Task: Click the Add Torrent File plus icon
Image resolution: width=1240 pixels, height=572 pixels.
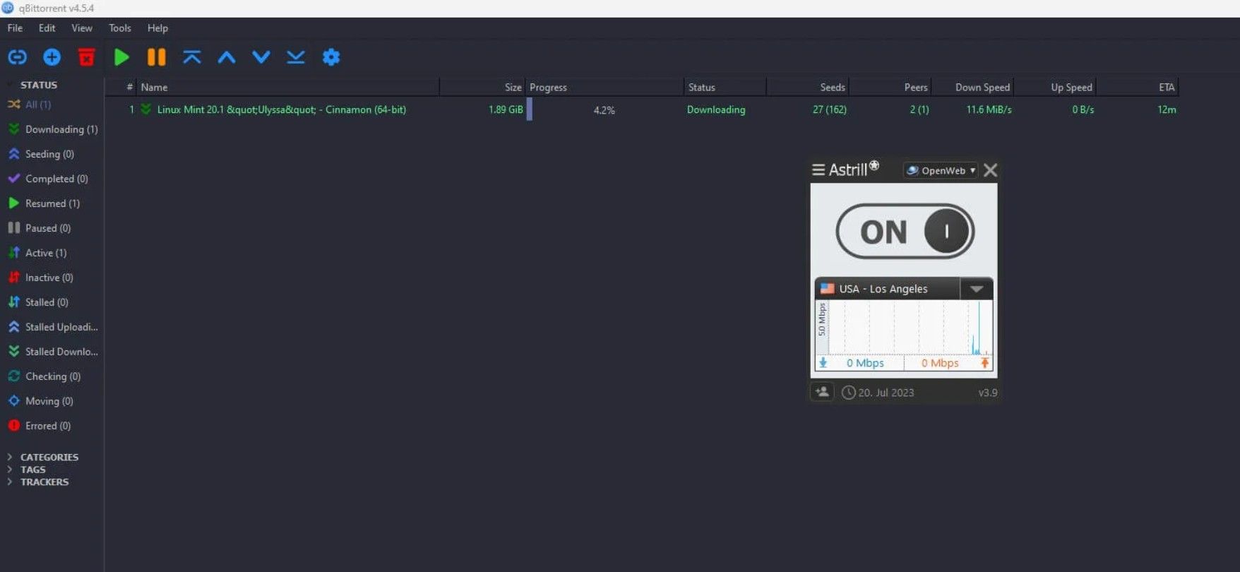Action: coord(52,57)
